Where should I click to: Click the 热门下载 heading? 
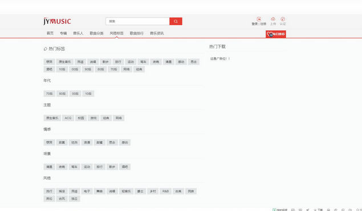click(217, 47)
